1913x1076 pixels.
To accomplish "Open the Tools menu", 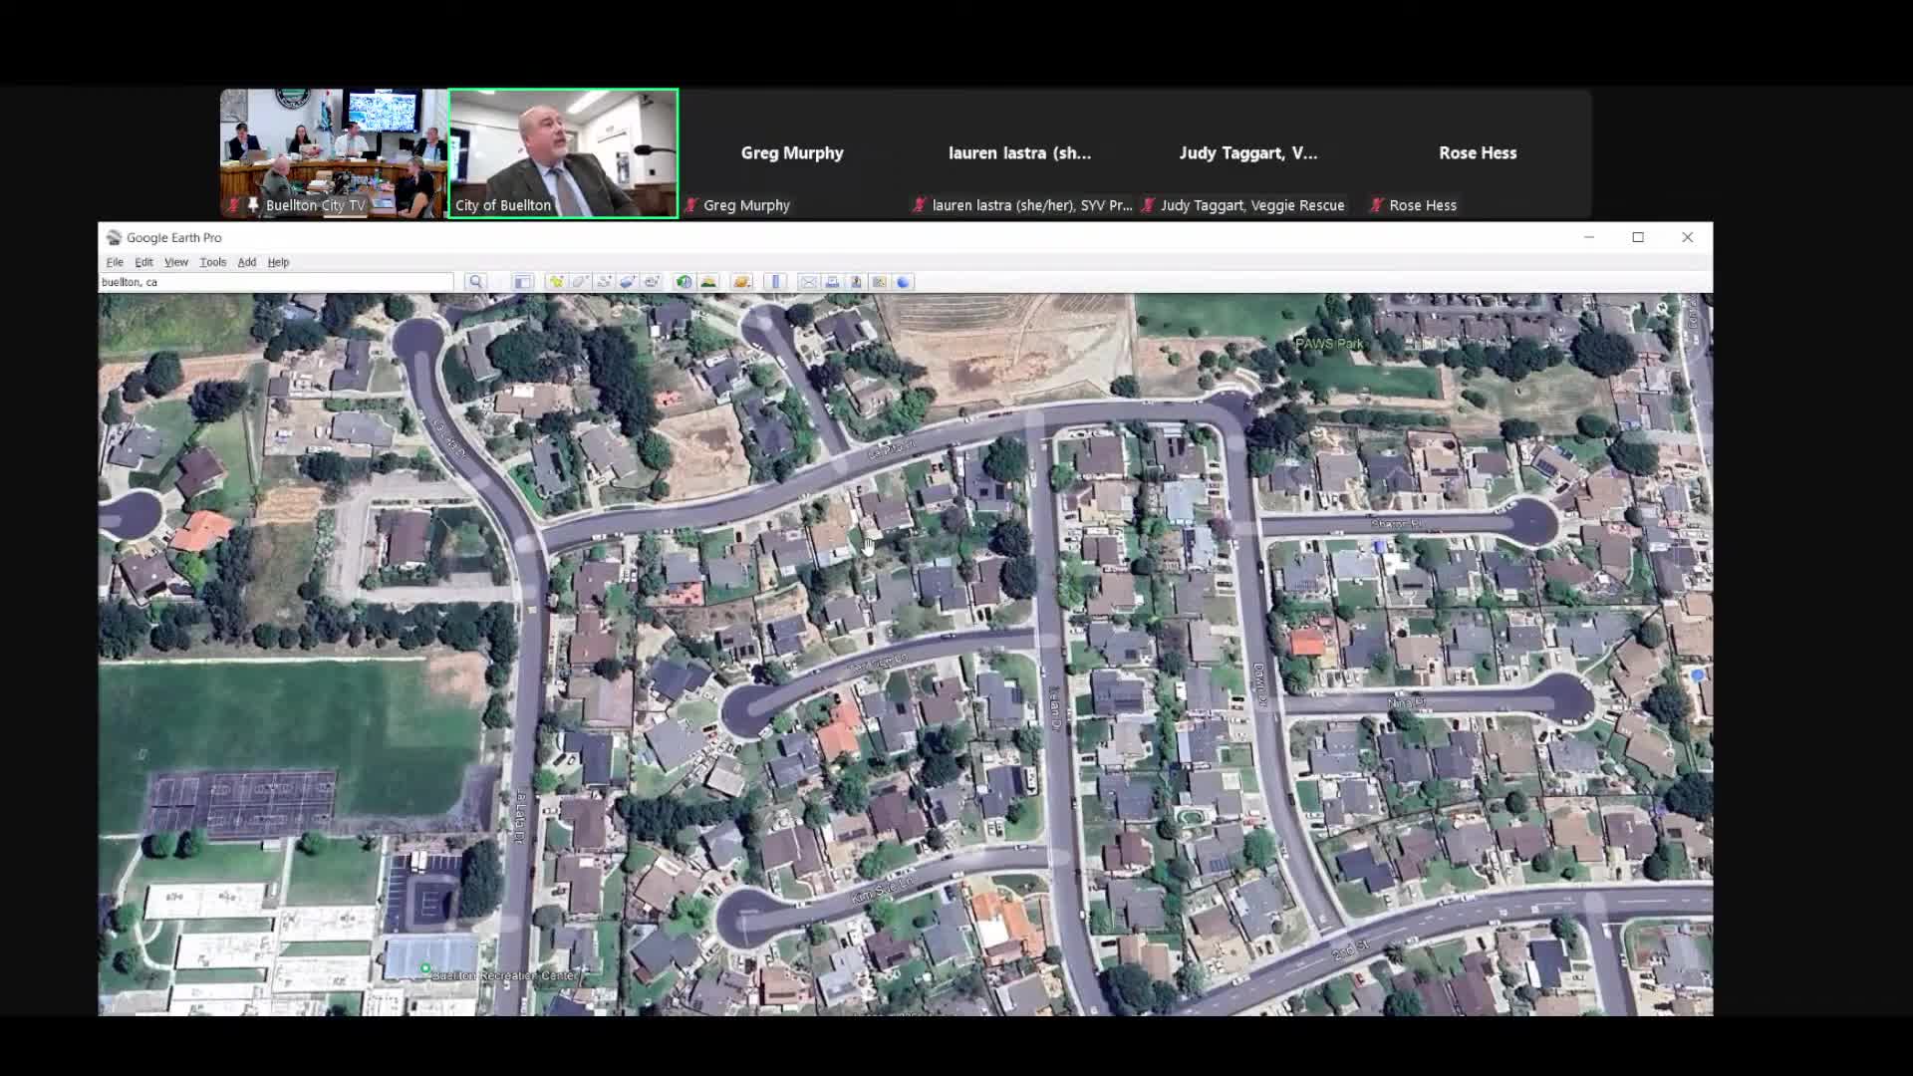I will [212, 262].
